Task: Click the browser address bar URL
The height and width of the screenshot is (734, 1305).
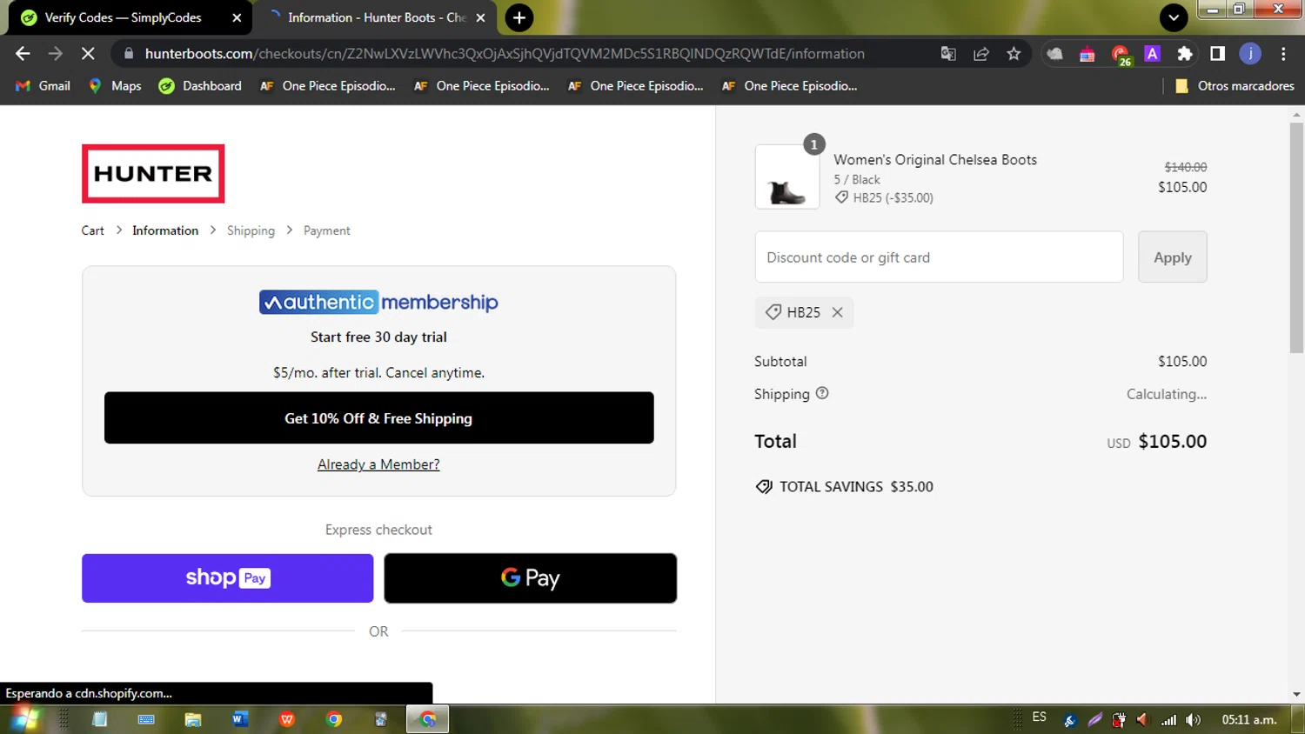Action: 505,54
